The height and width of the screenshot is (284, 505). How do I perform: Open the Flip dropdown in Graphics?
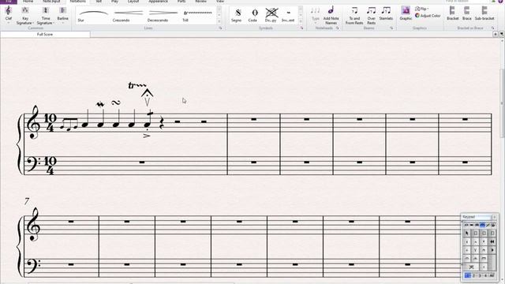422,9
